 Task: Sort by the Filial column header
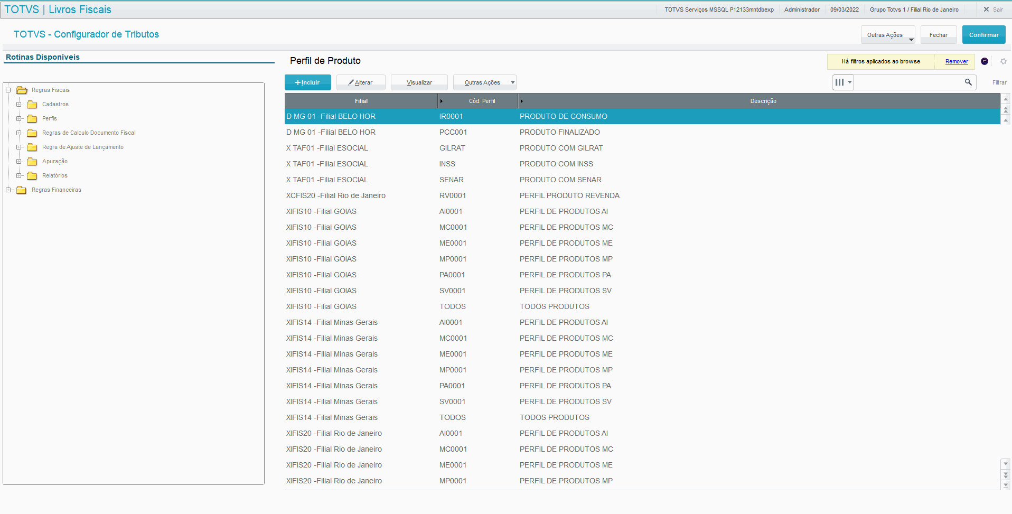click(x=361, y=101)
